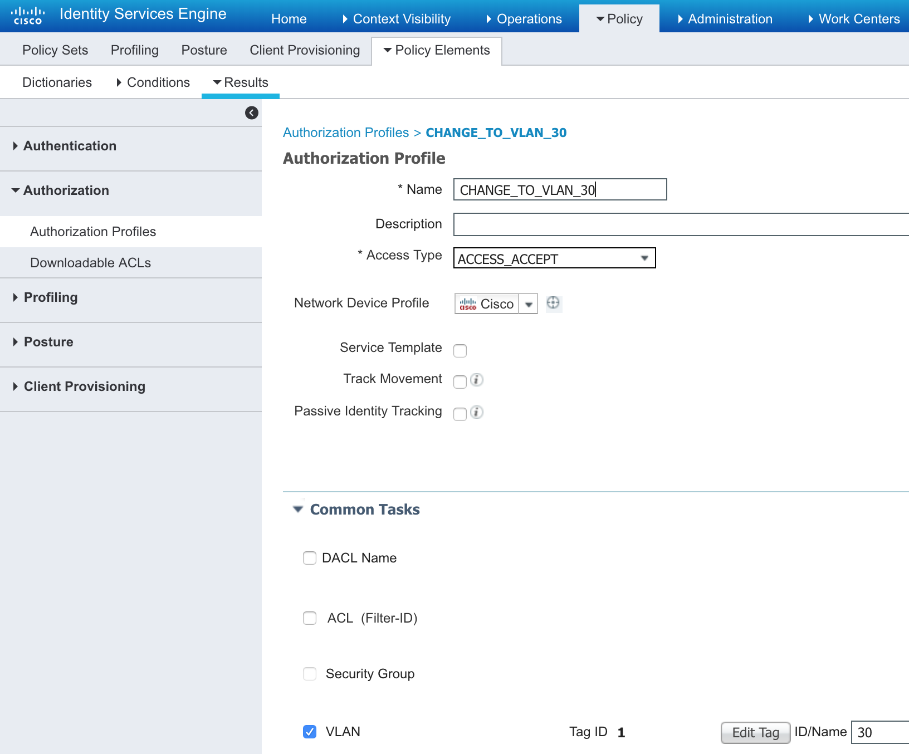The height and width of the screenshot is (754, 909).
Task: Select Downloadable ACLs in the sidebar
Action: (90, 263)
